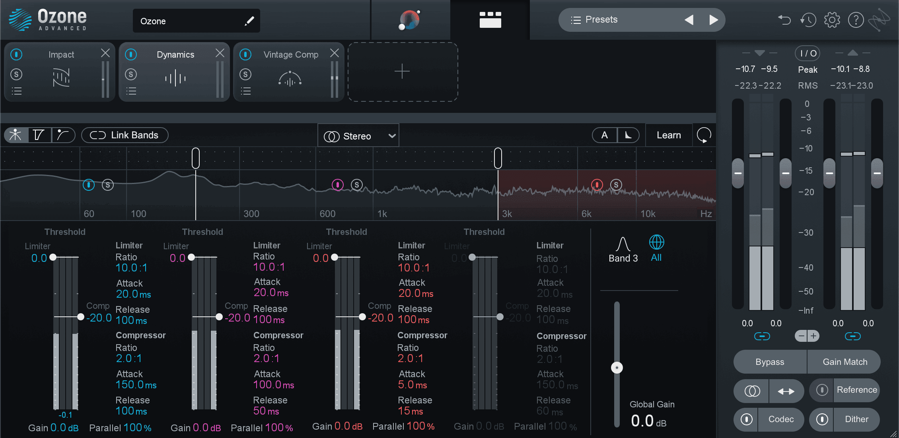This screenshot has width=899, height=438.
Task: Solo band 2 in spectrum display
Action: 357,185
